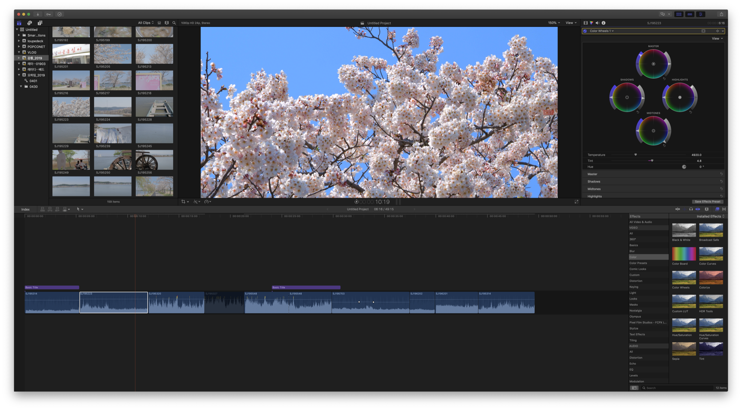Image resolution: width=742 pixels, height=410 pixels.
Task: Open the All Clips filter dropdown
Action: tap(146, 23)
